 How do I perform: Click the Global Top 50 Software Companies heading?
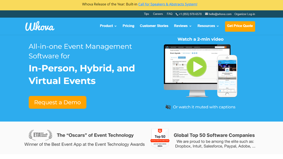(214, 135)
